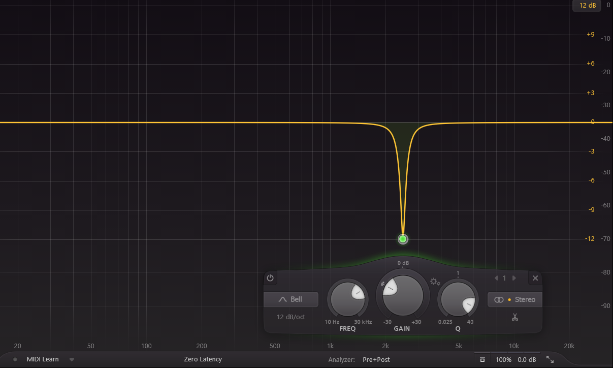Select the green EQ band node
Screen dimensions: 613x368
[403, 239]
